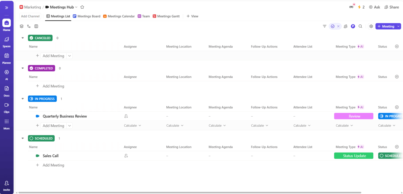The height and width of the screenshot is (194, 403).
Task: Star the Meetings Hub as favorite
Action: pyautogui.click(x=82, y=7)
